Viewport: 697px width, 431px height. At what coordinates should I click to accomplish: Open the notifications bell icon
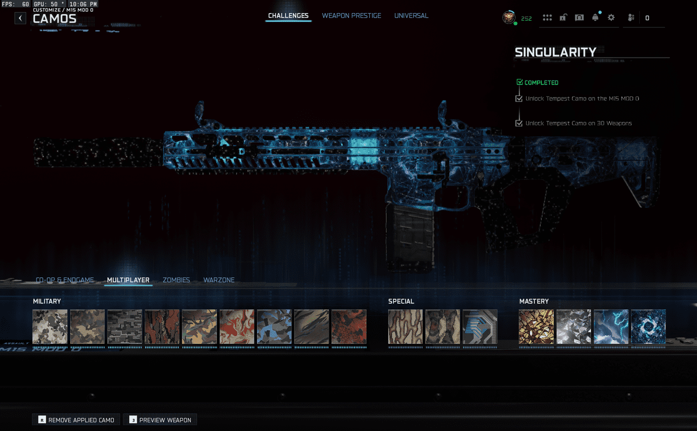click(595, 18)
